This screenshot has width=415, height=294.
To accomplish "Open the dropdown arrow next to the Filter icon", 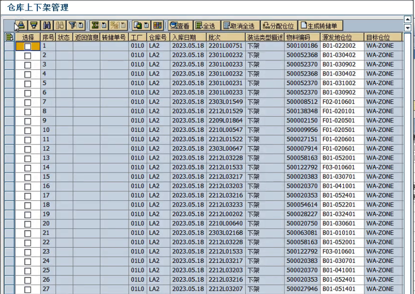I will 81,26.
